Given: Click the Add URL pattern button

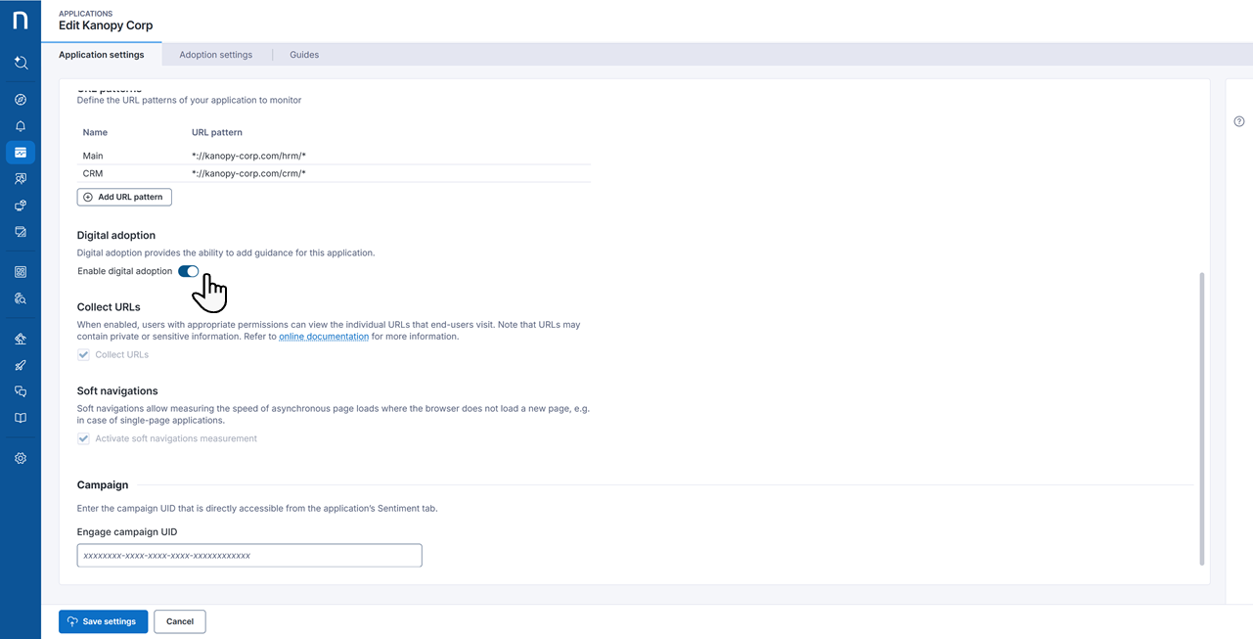Looking at the screenshot, I should pos(124,197).
